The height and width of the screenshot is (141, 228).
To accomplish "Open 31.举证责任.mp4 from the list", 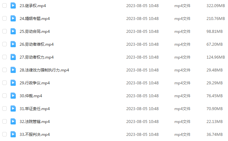I will pyautogui.click(x=35, y=109).
